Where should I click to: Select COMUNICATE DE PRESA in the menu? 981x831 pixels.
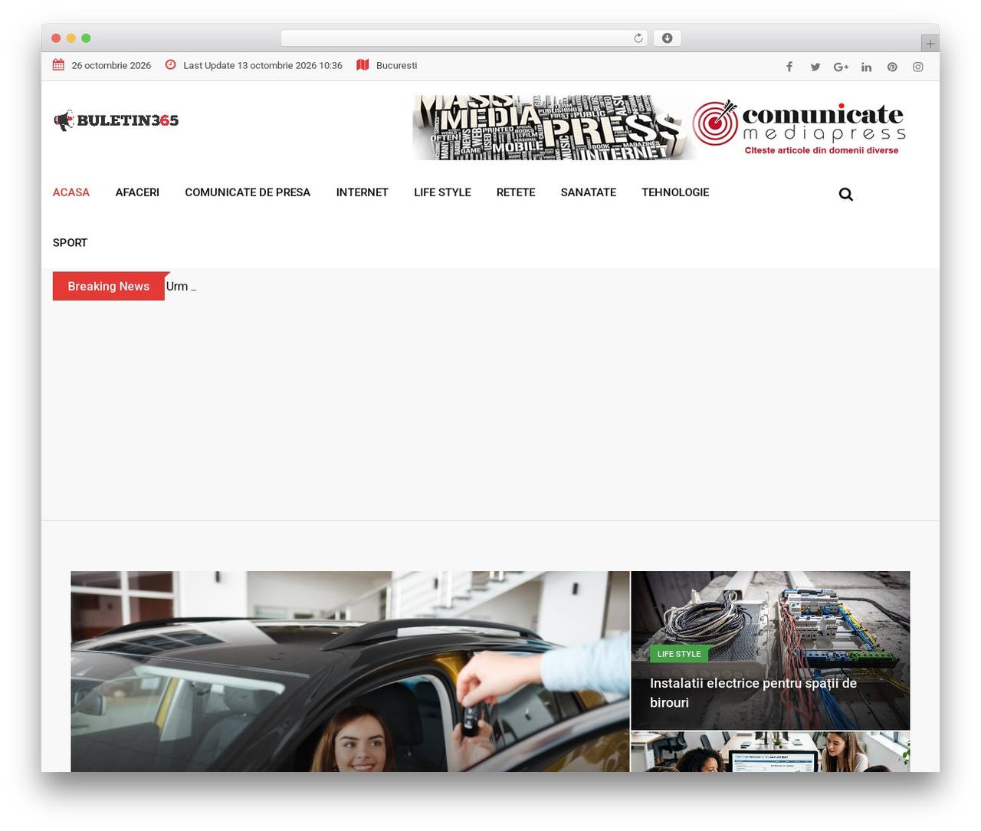248,192
